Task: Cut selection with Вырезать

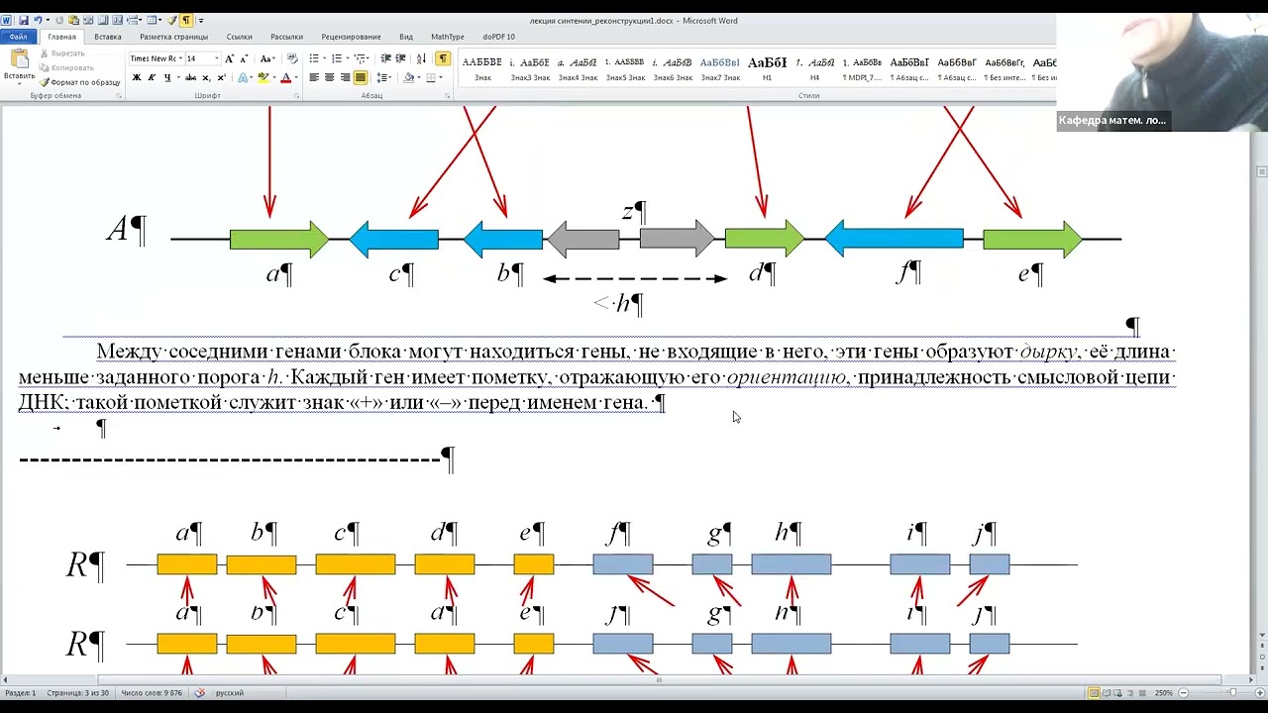Action: click(x=62, y=53)
